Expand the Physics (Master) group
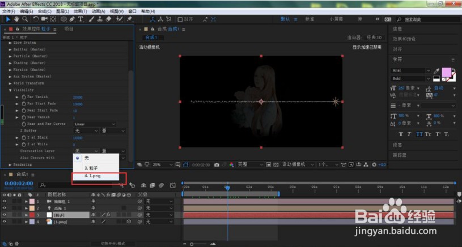462x247 pixels. point(10,70)
